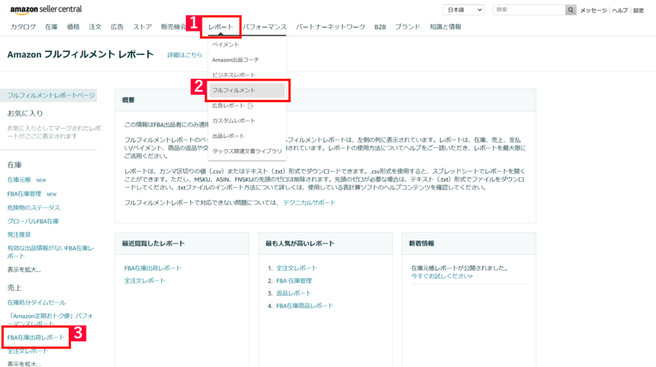Select 広告レポート in the dropdown menu
Image resolution: width=656 pixels, height=367 pixels.
coord(229,106)
